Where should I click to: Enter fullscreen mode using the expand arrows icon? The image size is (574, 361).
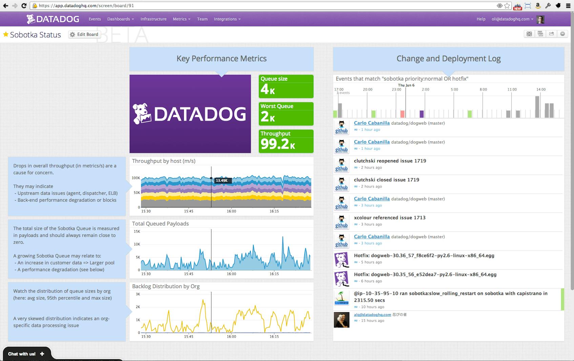(x=529, y=34)
